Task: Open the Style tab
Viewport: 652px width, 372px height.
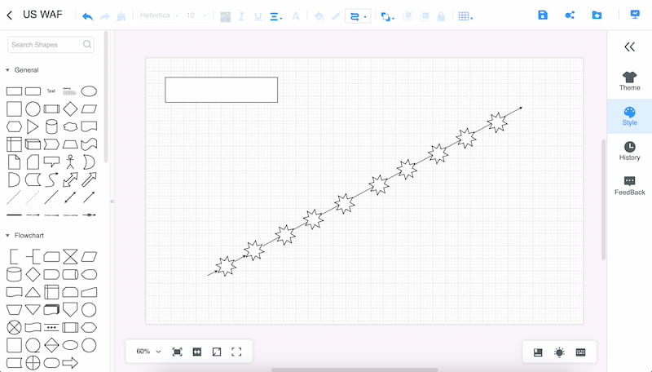Action: point(629,116)
